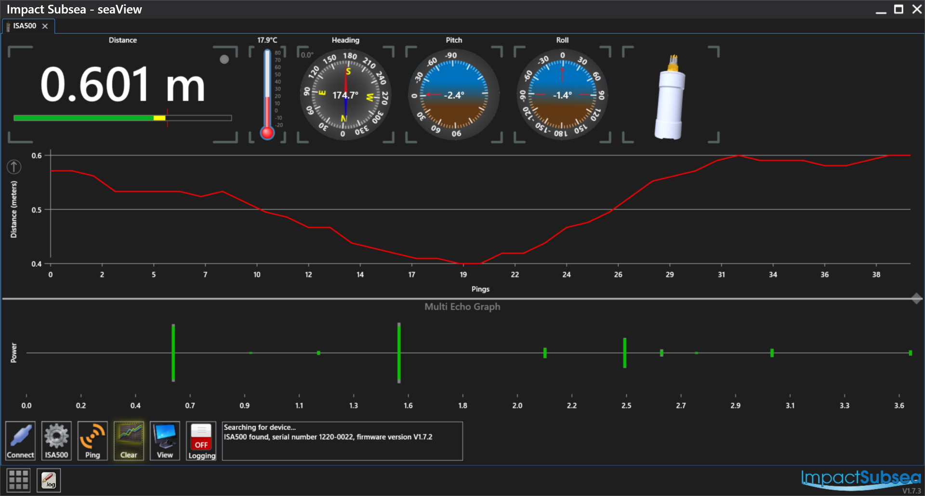
Task: Click the temperature thermometer gauge
Action: pos(267,95)
